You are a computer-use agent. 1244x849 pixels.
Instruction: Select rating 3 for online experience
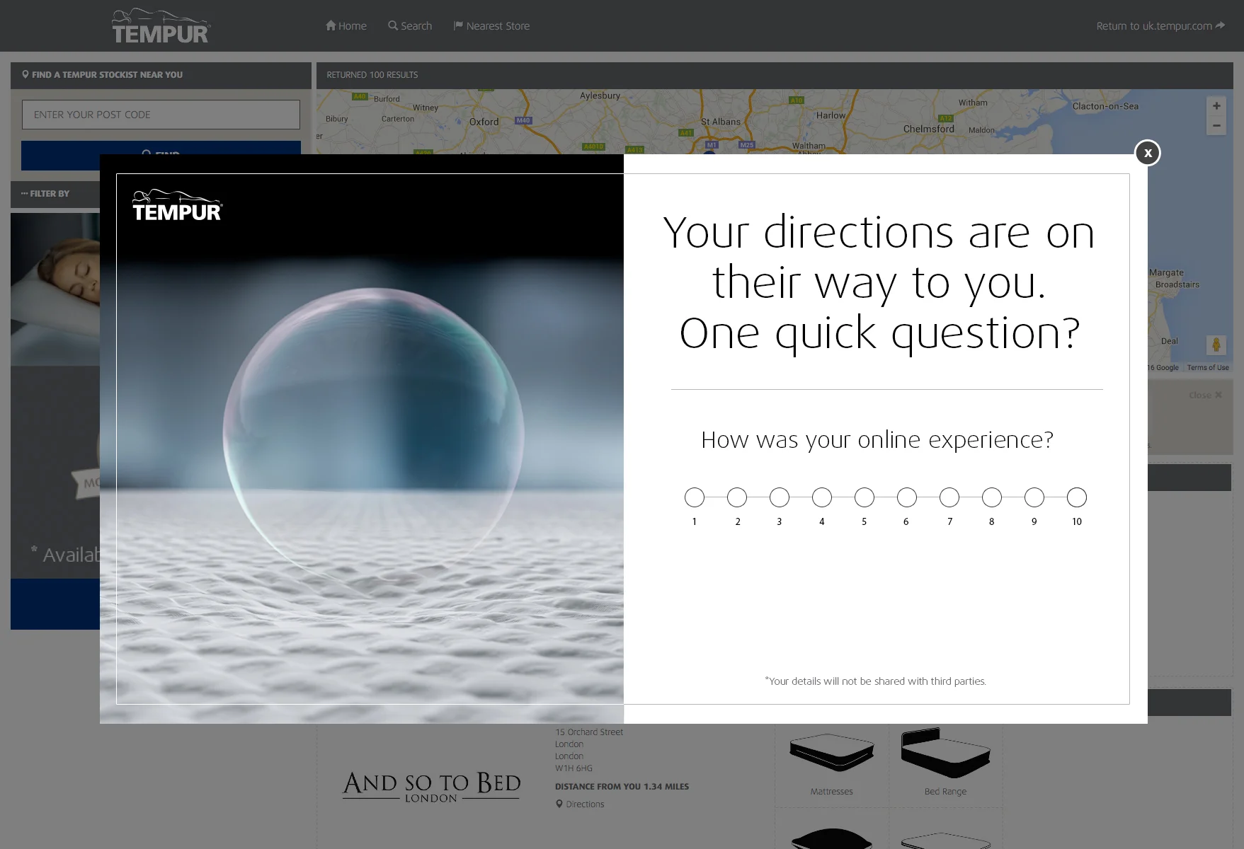(780, 497)
